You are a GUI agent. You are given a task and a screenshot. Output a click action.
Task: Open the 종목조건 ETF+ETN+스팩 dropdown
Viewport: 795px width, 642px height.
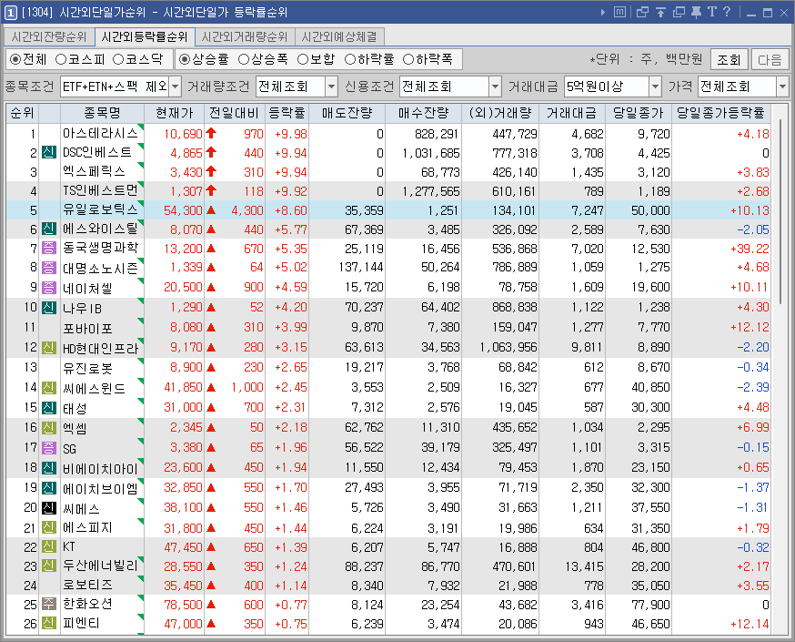point(175,87)
